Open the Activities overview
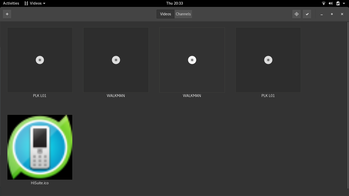Image resolution: width=349 pixels, height=196 pixels. (11, 3)
